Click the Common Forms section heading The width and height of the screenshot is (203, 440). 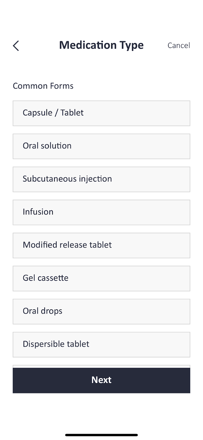(43, 86)
